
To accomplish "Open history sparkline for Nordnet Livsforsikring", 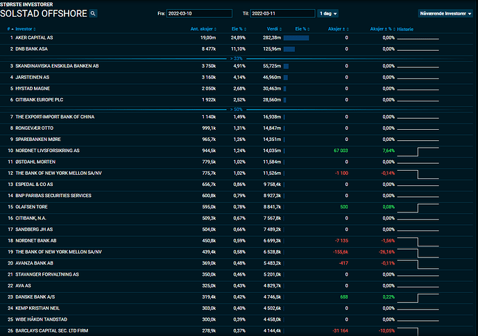I will point(418,151).
